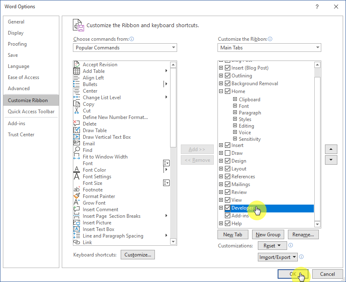Open the Reset customizations dropdown
This screenshot has width=346, height=282.
pyautogui.click(x=272, y=246)
